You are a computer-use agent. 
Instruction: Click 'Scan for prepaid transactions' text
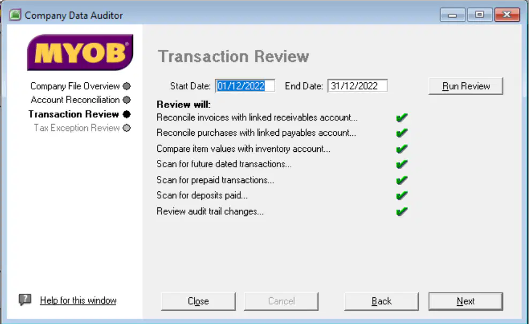[x=215, y=180]
